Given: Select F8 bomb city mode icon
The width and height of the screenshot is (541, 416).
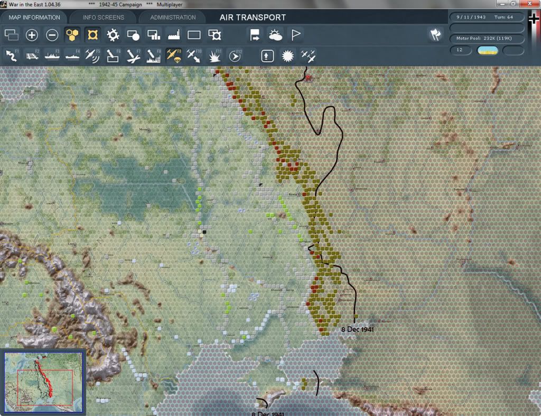Looking at the screenshot, I should pos(154,56).
